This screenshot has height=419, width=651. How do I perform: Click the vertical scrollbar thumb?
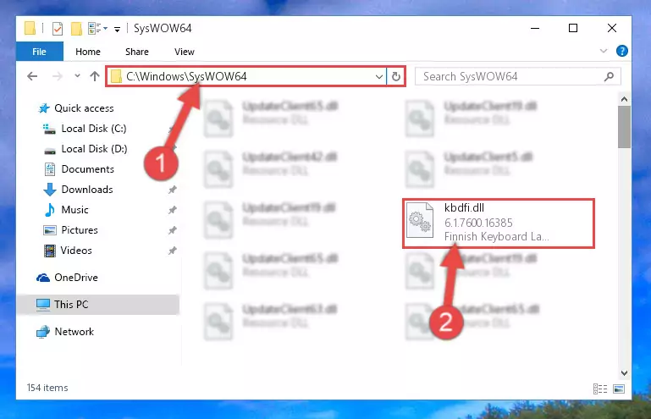click(x=624, y=127)
